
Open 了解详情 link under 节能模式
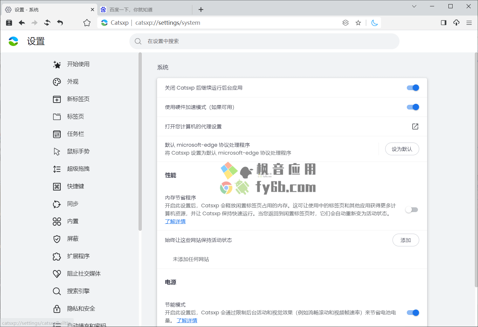point(187,320)
